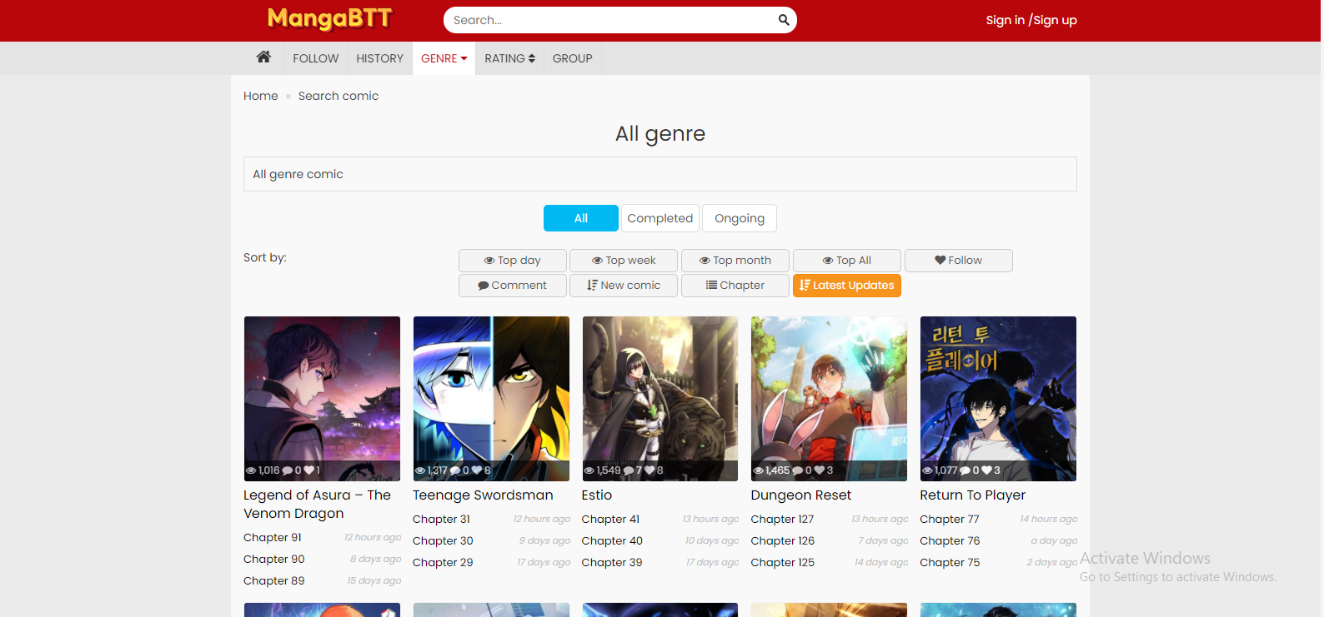Select the All status filter

(x=580, y=218)
